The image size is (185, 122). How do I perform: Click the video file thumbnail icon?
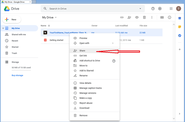coord(45,32)
